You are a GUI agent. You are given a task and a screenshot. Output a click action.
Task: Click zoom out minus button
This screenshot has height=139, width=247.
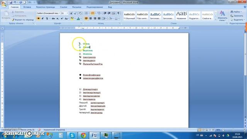[223, 130]
